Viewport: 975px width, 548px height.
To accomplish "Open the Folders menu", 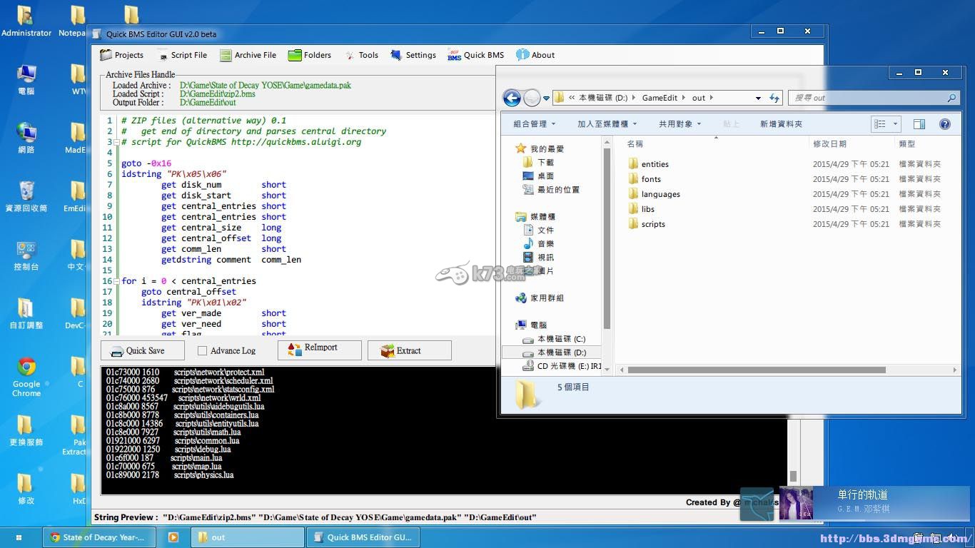I will [309, 55].
